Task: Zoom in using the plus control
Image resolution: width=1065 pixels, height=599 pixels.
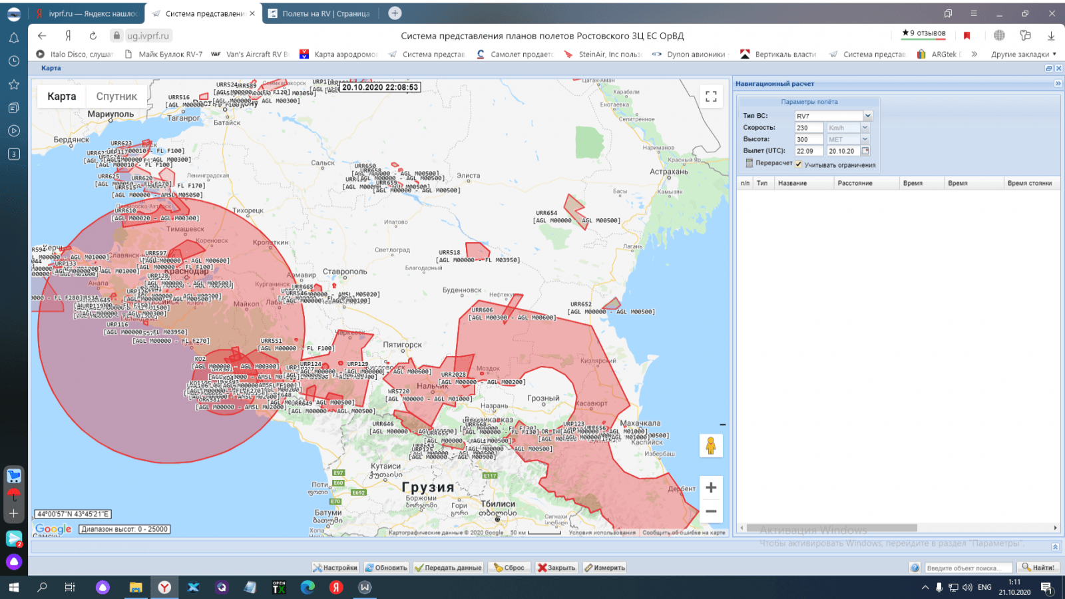Action: pyautogui.click(x=711, y=487)
